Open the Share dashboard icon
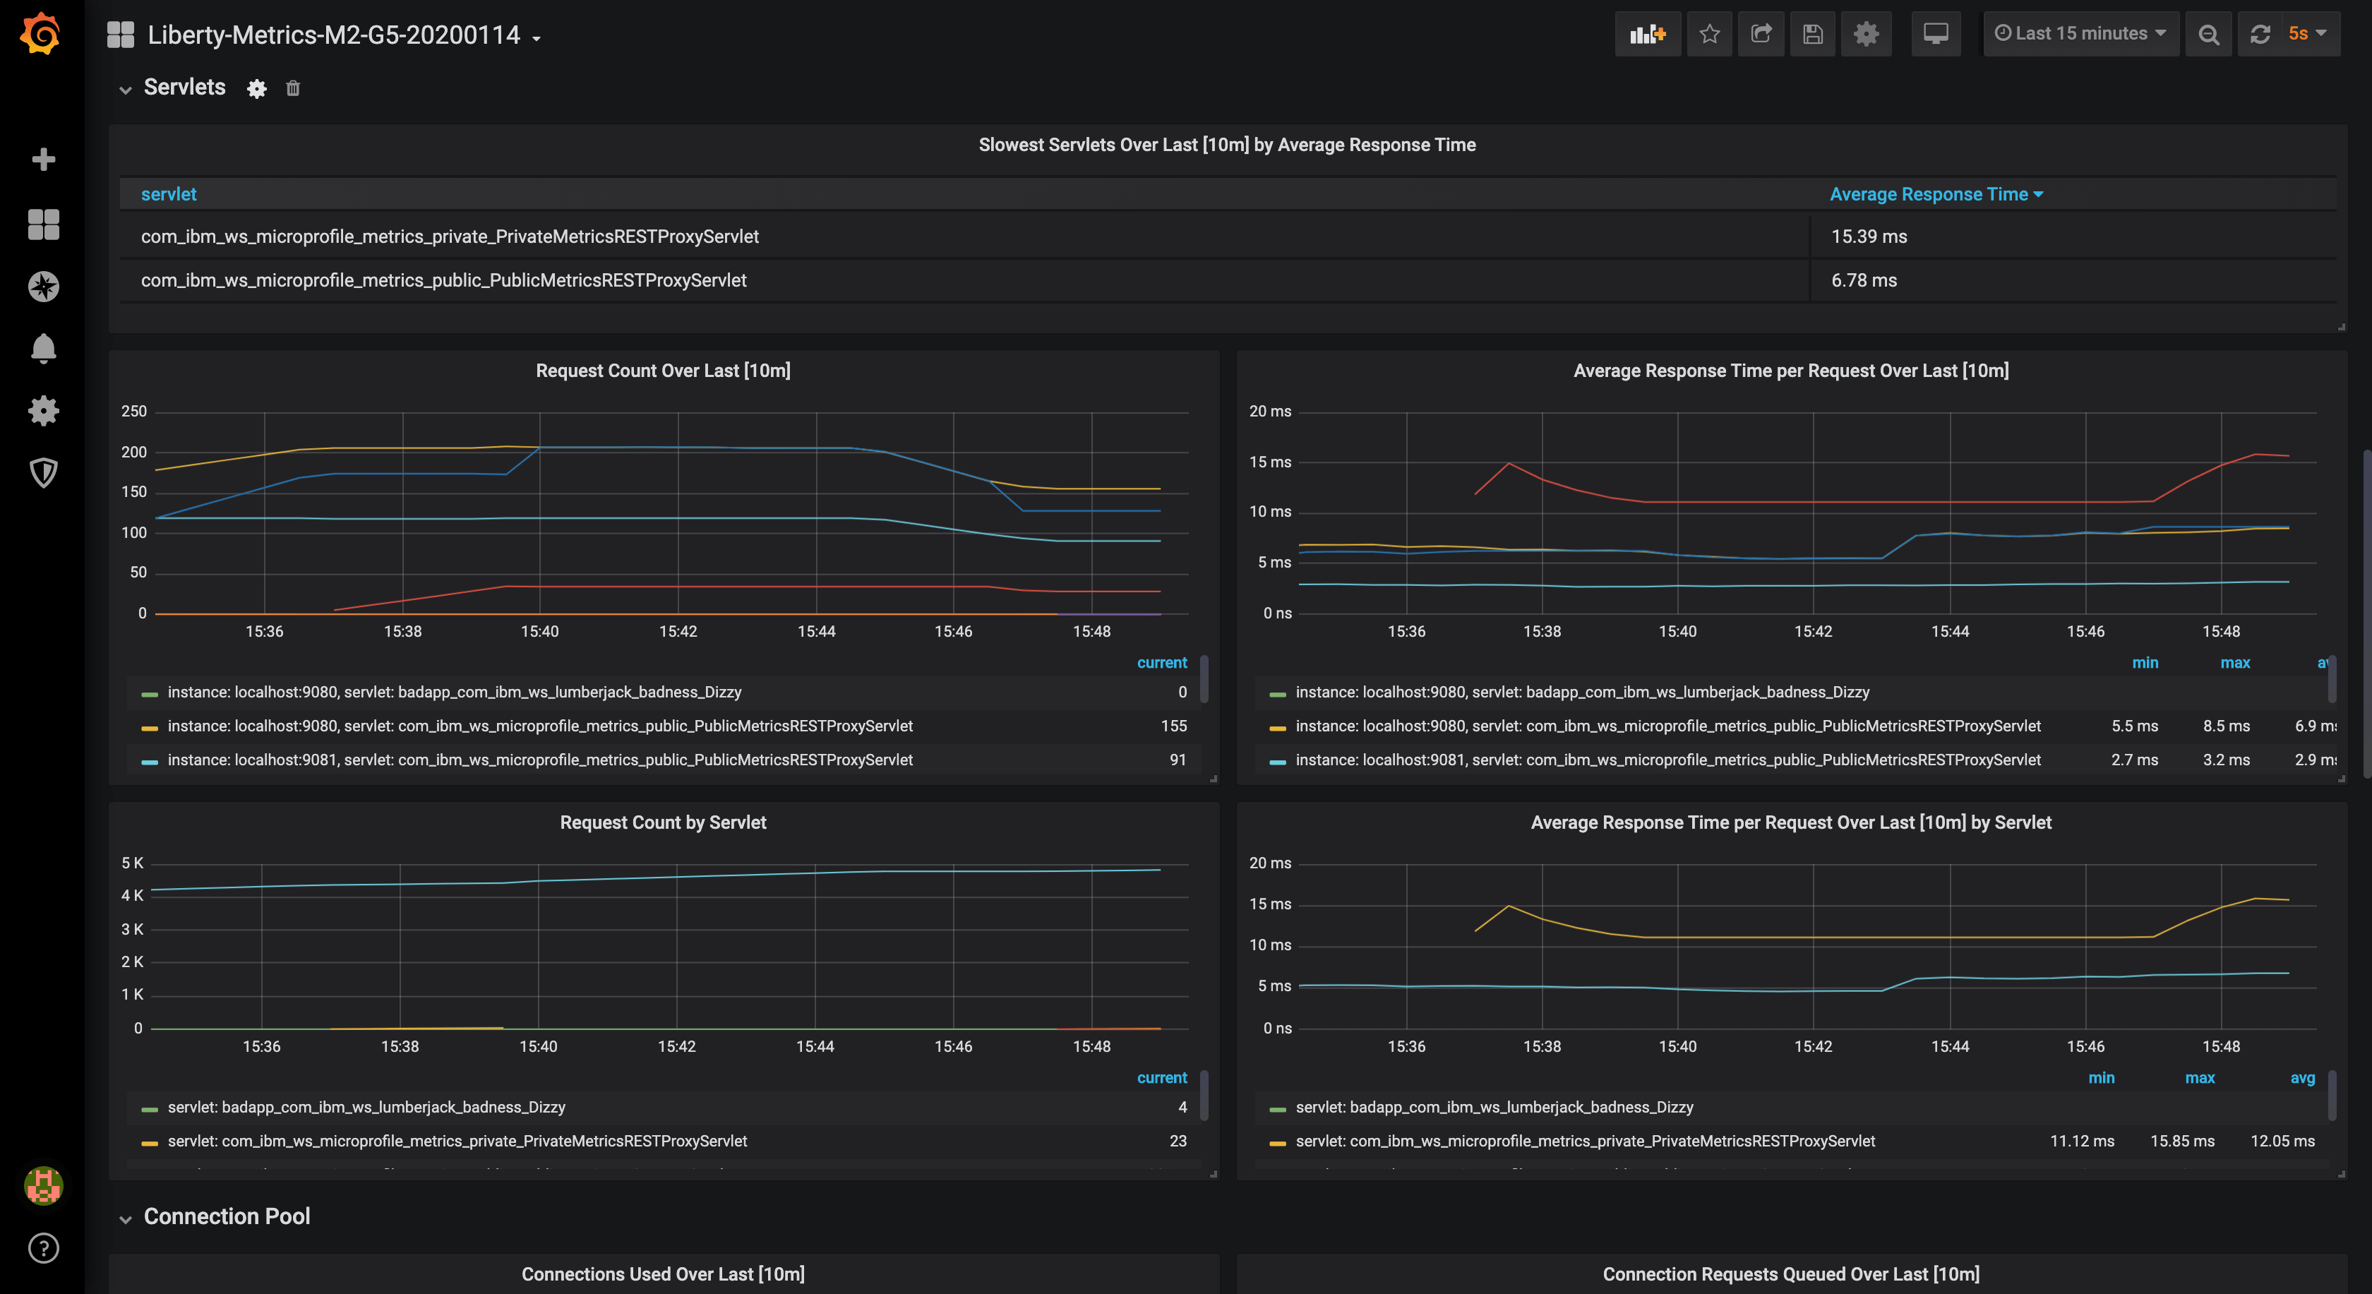Image resolution: width=2372 pixels, height=1294 pixels. (x=1761, y=34)
